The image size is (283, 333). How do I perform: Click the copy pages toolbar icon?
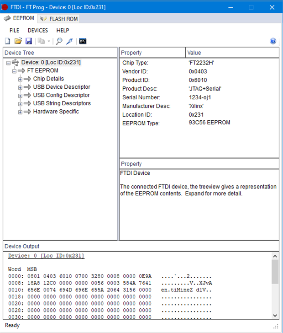42,41
